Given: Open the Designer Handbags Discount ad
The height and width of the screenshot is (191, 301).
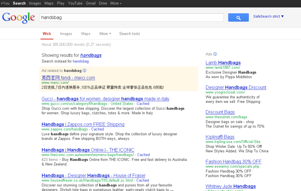Looking at the screenshot, I should (236, 87).
